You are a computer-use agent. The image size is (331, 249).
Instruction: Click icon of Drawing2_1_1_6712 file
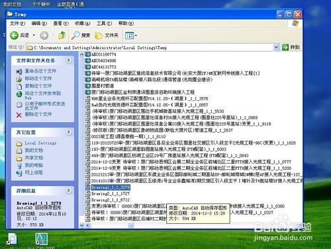click(88, 200)
